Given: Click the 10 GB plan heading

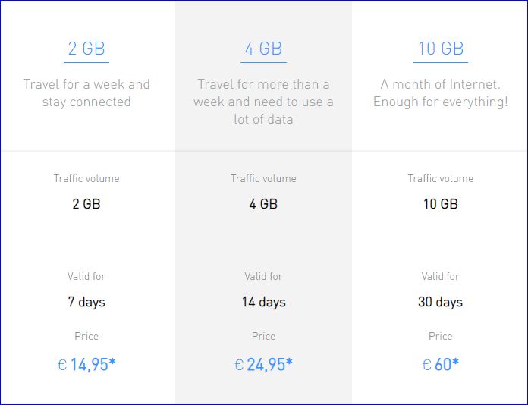Looking at the screenshot, I should point(440,49).
